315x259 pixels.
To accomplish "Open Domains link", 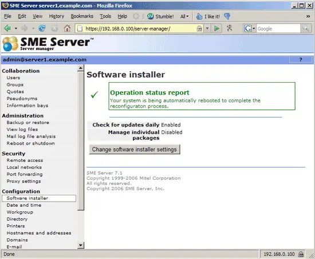I will click(17, 240).
